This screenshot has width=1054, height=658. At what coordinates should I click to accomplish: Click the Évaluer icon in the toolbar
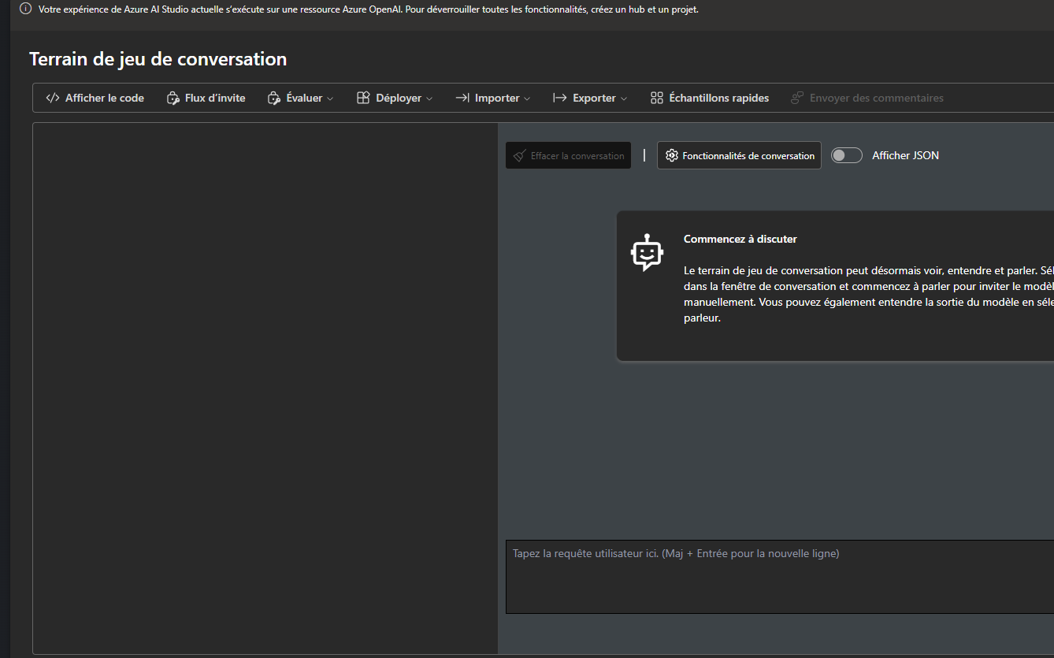coord(274,98)
